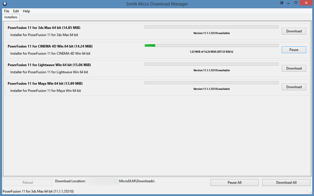Click the display switch icon beside minimize
The image size is (314, 196).
(282, 3)
